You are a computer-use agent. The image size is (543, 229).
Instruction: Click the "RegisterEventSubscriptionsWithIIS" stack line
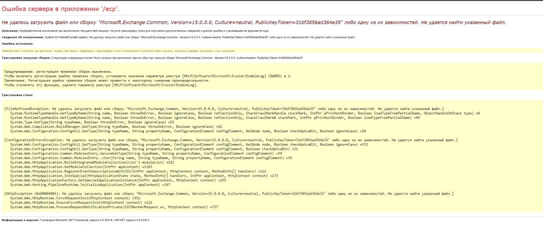tap(138, 171)
